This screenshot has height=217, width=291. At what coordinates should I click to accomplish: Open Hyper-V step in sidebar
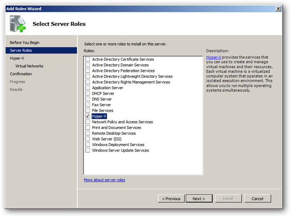(x=17, y=58)
